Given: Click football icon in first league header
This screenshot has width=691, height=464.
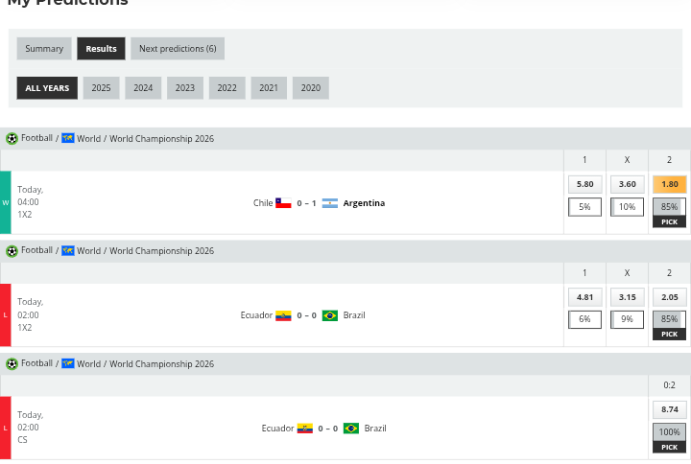Looking at the screenshot, I should [12, 138].
